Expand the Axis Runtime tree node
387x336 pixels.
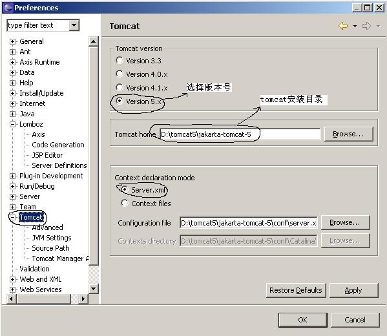point(12,62)
